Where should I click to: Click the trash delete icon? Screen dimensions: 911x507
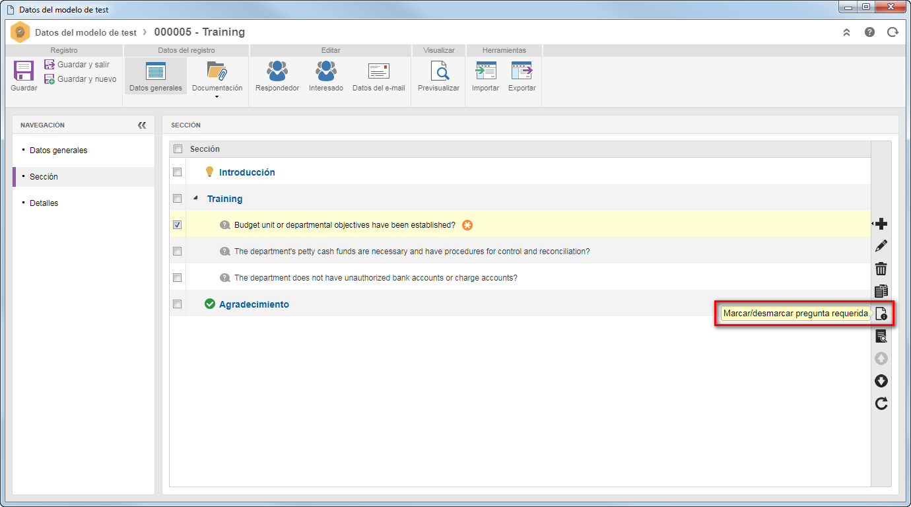pos(881,269)
